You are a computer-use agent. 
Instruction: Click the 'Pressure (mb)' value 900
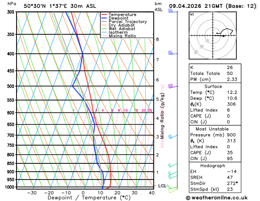[x=231, y=135]
